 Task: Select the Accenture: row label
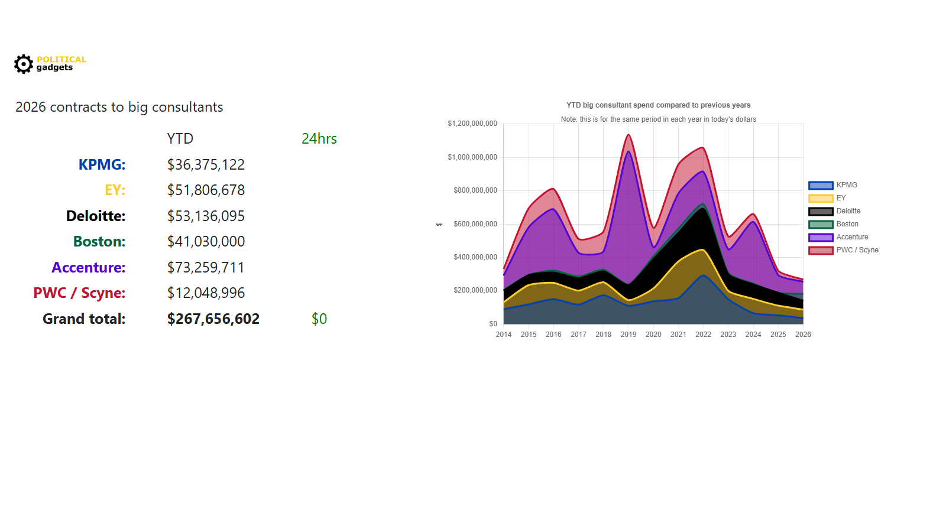click(x=89, y=267)
